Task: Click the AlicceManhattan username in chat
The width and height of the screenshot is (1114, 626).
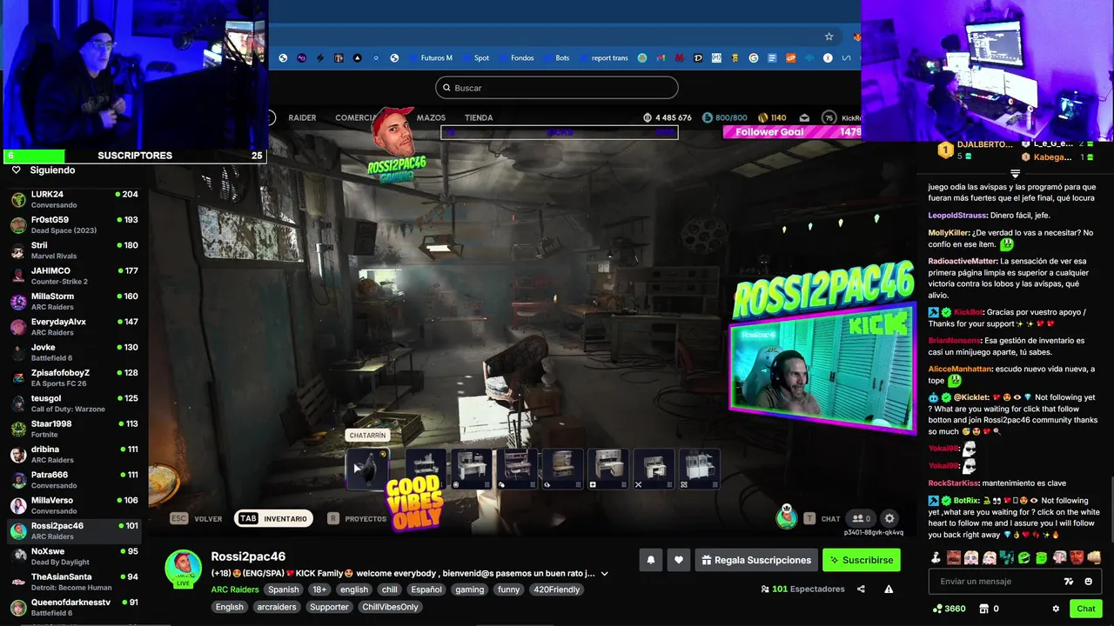Action: 960,370
